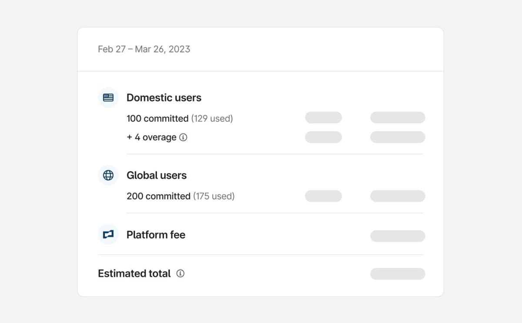
Task: Click the 200 committed usage text
Action: point(159,196)
